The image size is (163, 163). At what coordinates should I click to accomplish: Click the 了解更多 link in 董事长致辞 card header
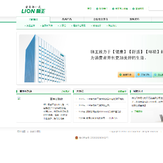point(65,91)
